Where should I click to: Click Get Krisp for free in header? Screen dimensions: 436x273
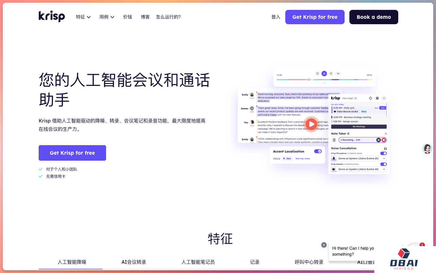tap(315, 17)
